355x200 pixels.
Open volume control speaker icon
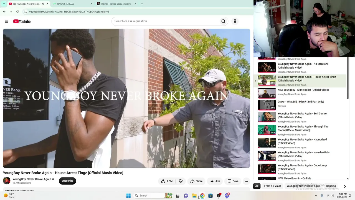[332, 196]
